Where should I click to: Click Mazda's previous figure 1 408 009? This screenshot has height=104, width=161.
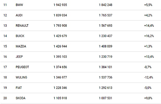(x=105, y=46)
